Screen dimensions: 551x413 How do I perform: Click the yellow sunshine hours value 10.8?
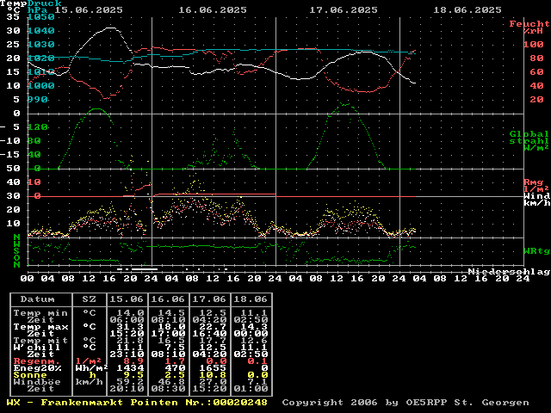(213, 375)
